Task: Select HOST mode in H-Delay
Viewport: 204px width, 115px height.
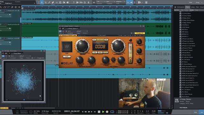Action: coord(100,52)
